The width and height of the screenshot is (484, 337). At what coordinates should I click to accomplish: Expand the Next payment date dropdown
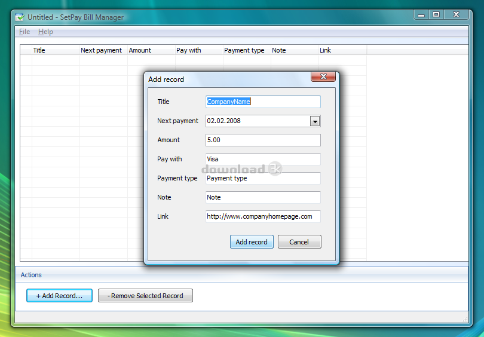(315, 121)
